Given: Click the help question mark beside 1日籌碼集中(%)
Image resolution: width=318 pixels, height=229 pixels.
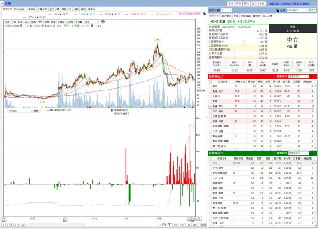Looking at the screenshot, I should (x=244, y=46).
